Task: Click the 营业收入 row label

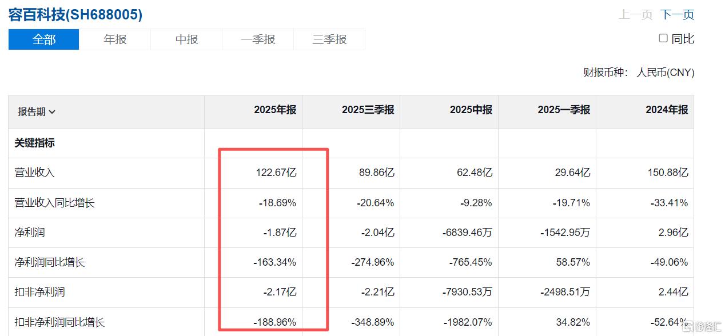Action: [x=35, y=173]
